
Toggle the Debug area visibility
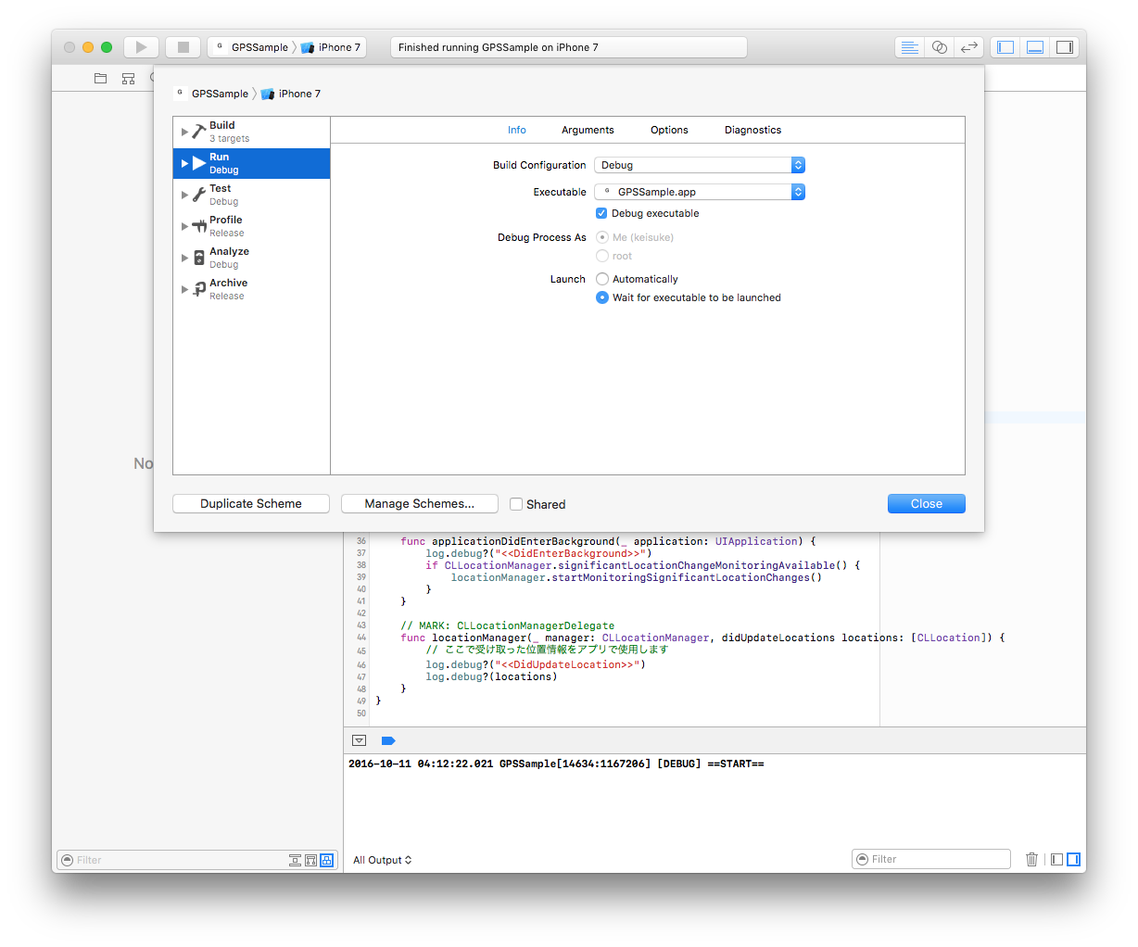[x=1034, y=46]
